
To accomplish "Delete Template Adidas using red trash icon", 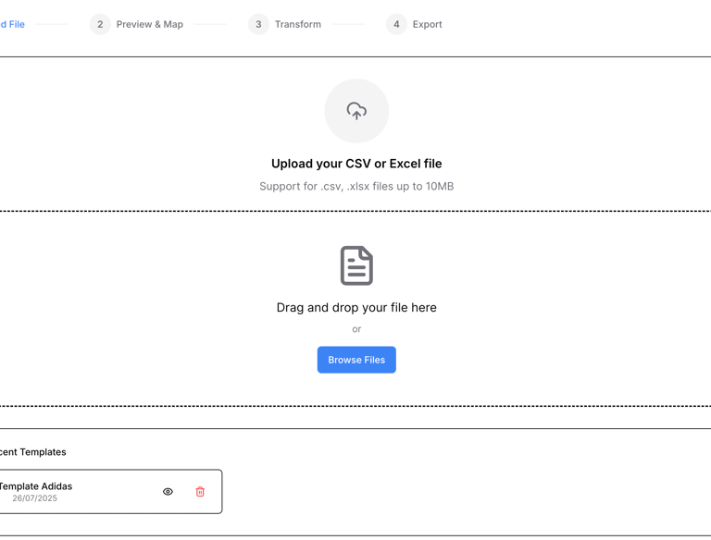I will click(200, 492).
